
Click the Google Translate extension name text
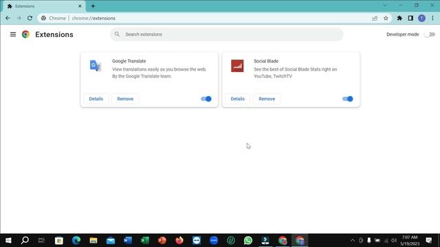pos(129,61)
